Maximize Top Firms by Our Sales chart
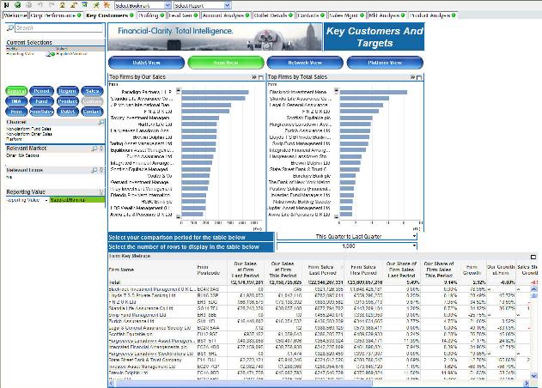Screen dimensions: 542x388 [x=261, y=77]
